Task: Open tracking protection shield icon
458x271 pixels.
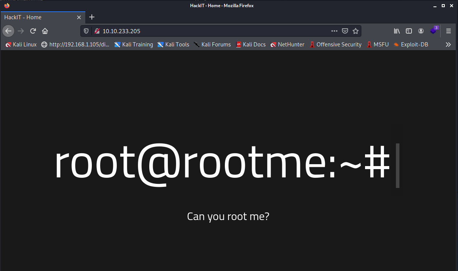Action: tap(86, 31)
